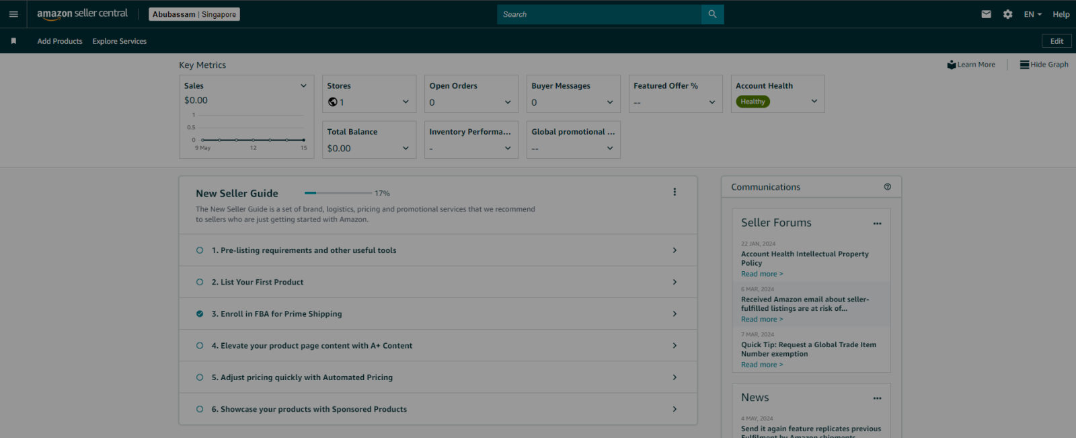Open the EN language dropdown
Viewport: 1076px width, 438px height.
pyautogui.click(x=1032, y=14)
